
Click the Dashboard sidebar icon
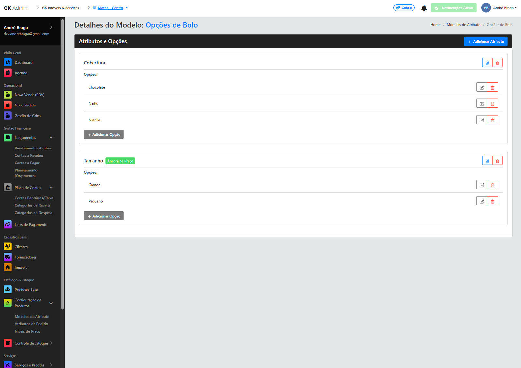point(8,62)
